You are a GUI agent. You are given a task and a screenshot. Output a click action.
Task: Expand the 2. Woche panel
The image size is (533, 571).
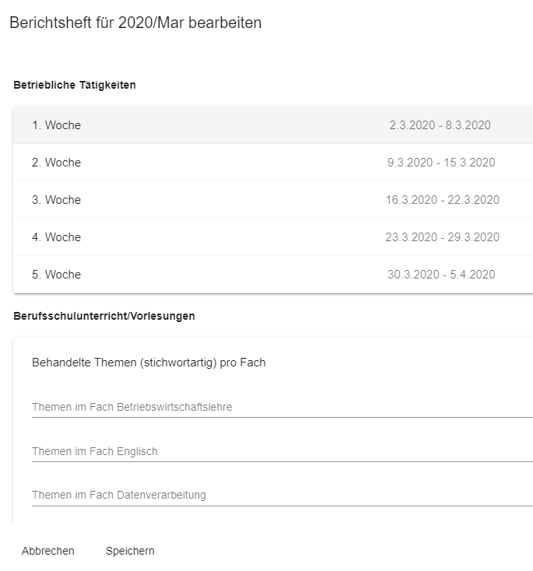click(57, 163)
